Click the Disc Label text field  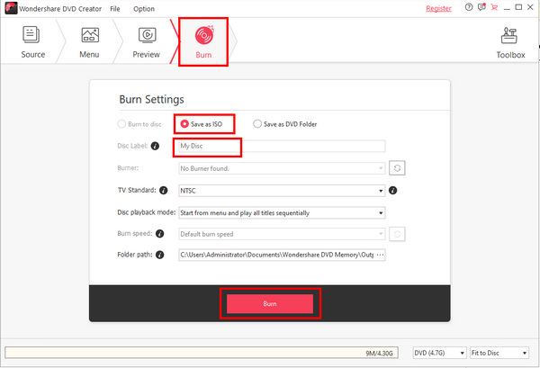coord(282,146)
